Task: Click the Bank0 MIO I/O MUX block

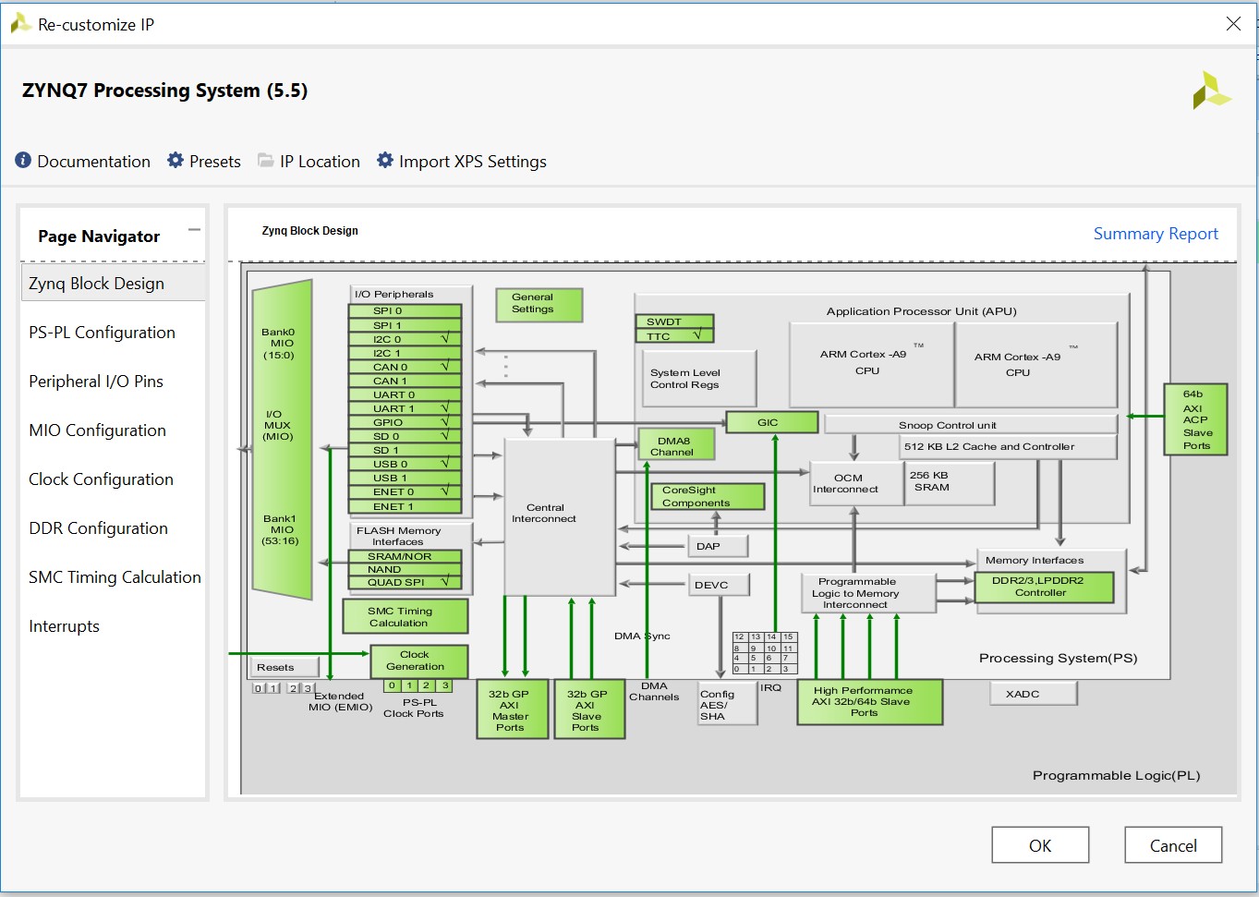Action: pyautogui.click(x=282, y=440)
